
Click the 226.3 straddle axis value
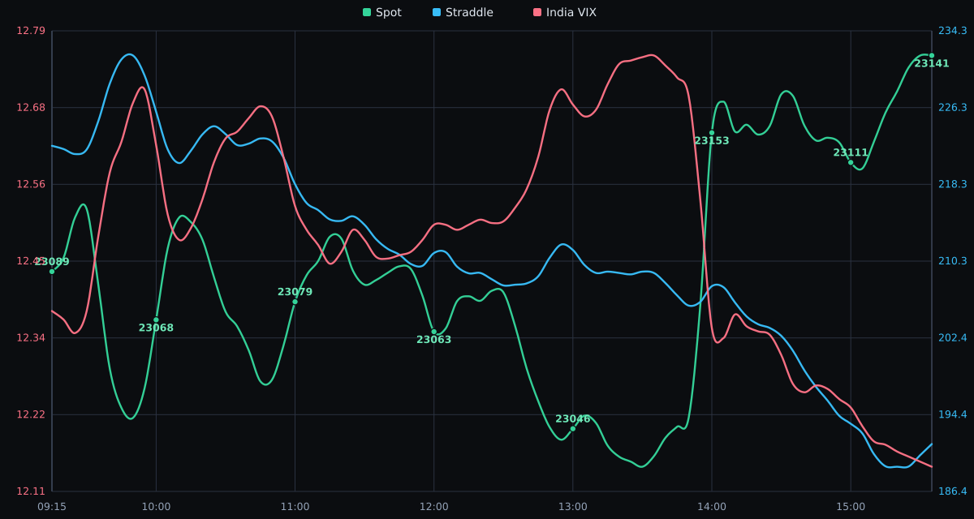pyautogui.click(x=953, y=107)
